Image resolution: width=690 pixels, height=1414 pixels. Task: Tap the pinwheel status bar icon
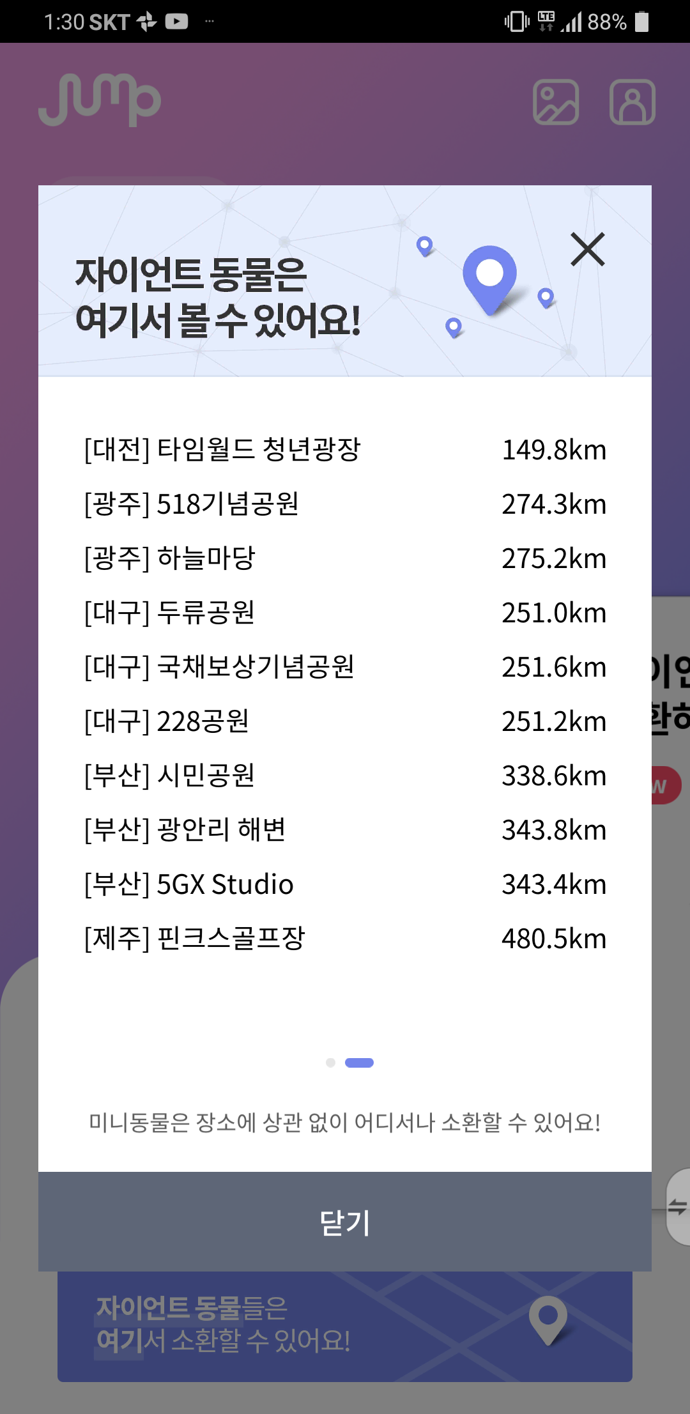tap(146, 22)
